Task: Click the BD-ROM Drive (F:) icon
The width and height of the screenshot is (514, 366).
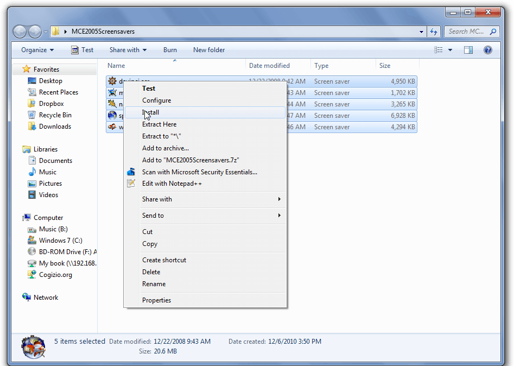Action: click(32, 252)
